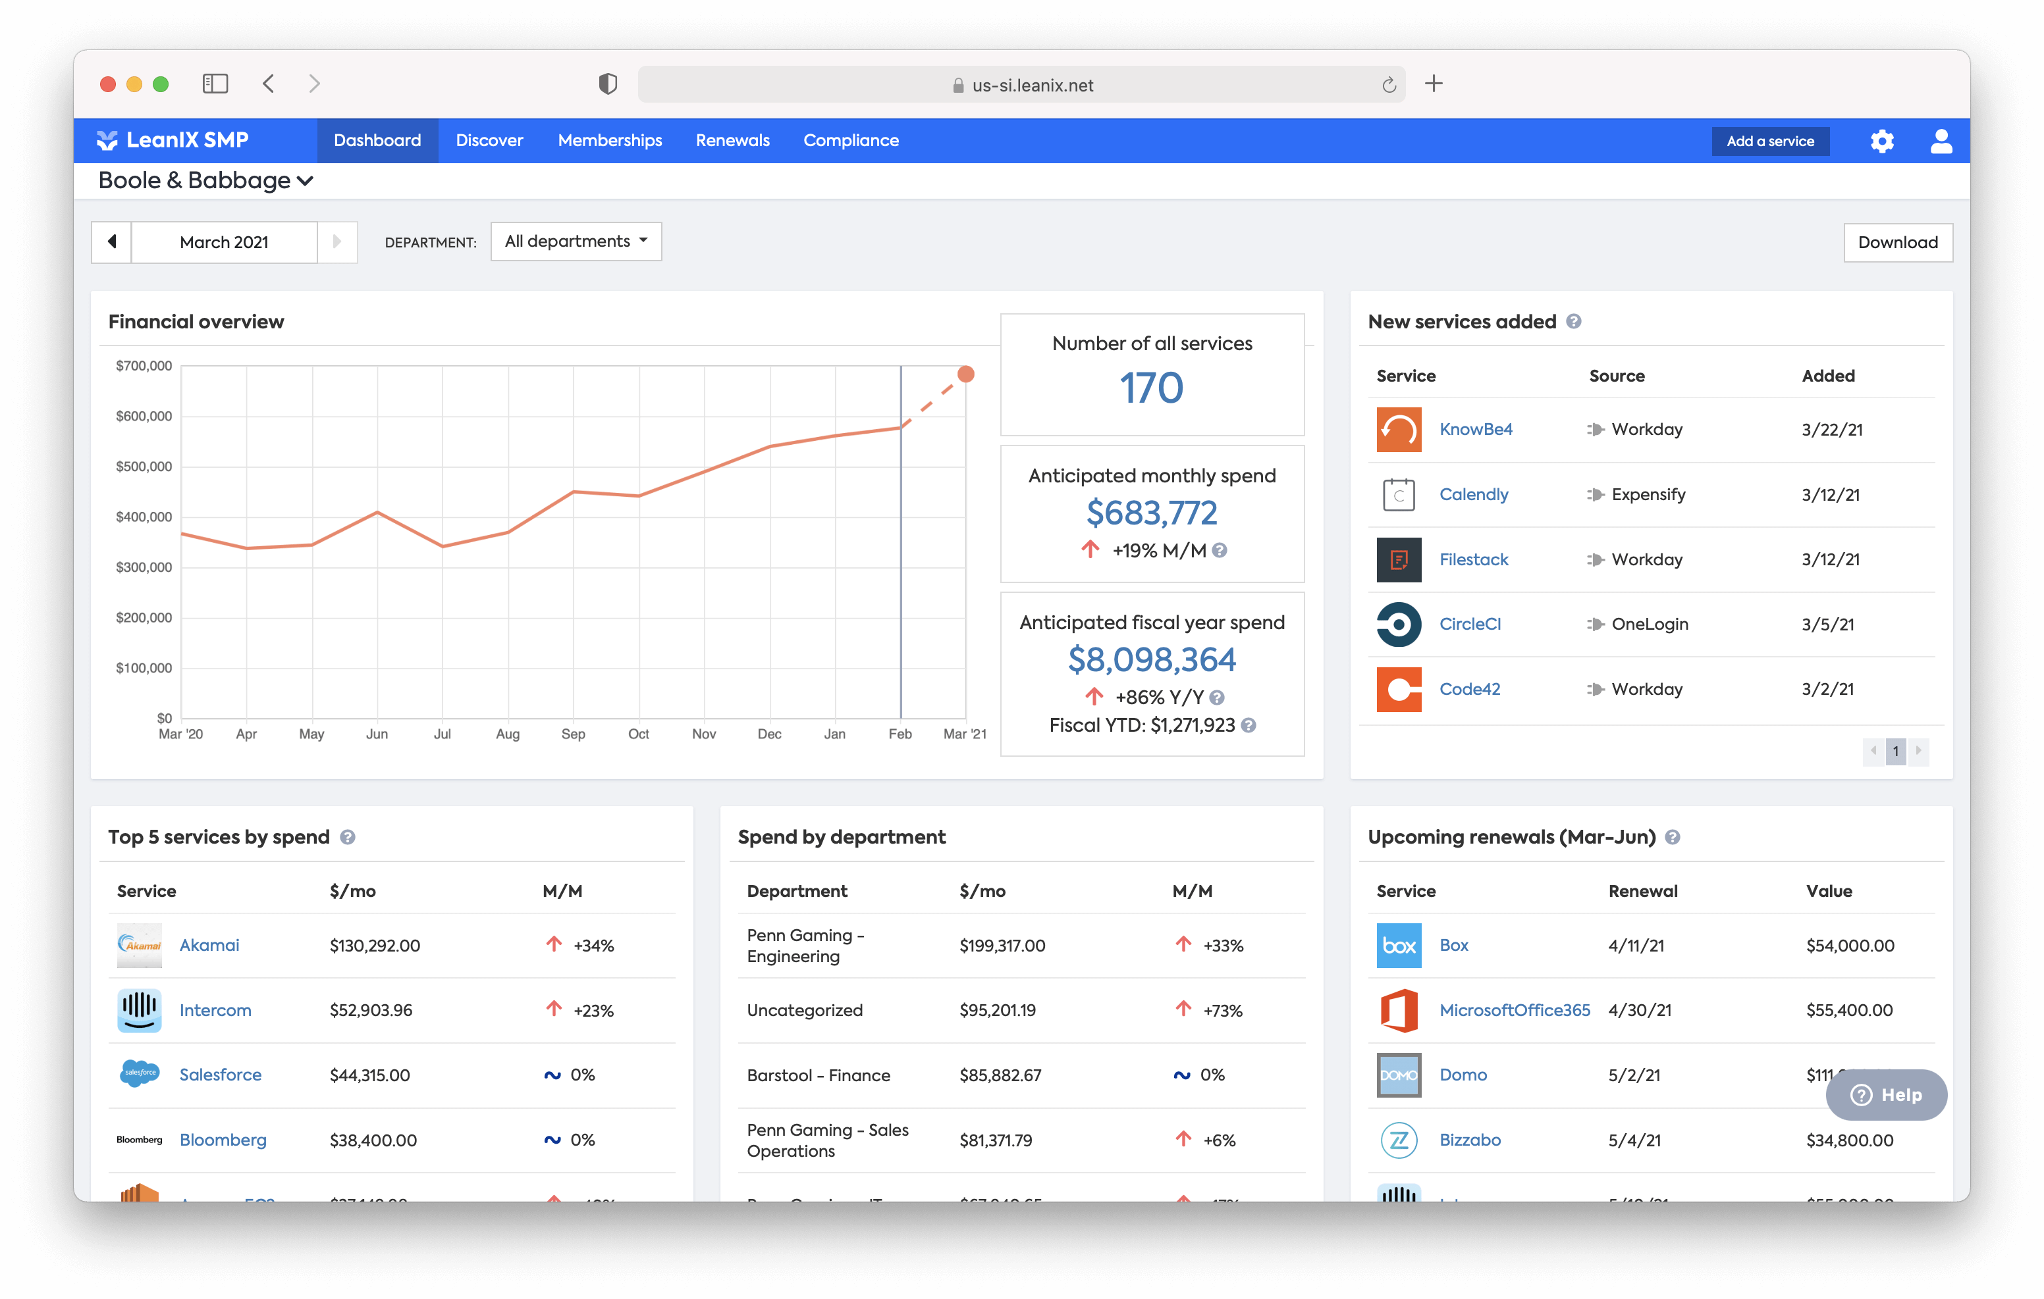Click the Domo logo icon
The image size is (2044, 1299).
(1398, 1074)
